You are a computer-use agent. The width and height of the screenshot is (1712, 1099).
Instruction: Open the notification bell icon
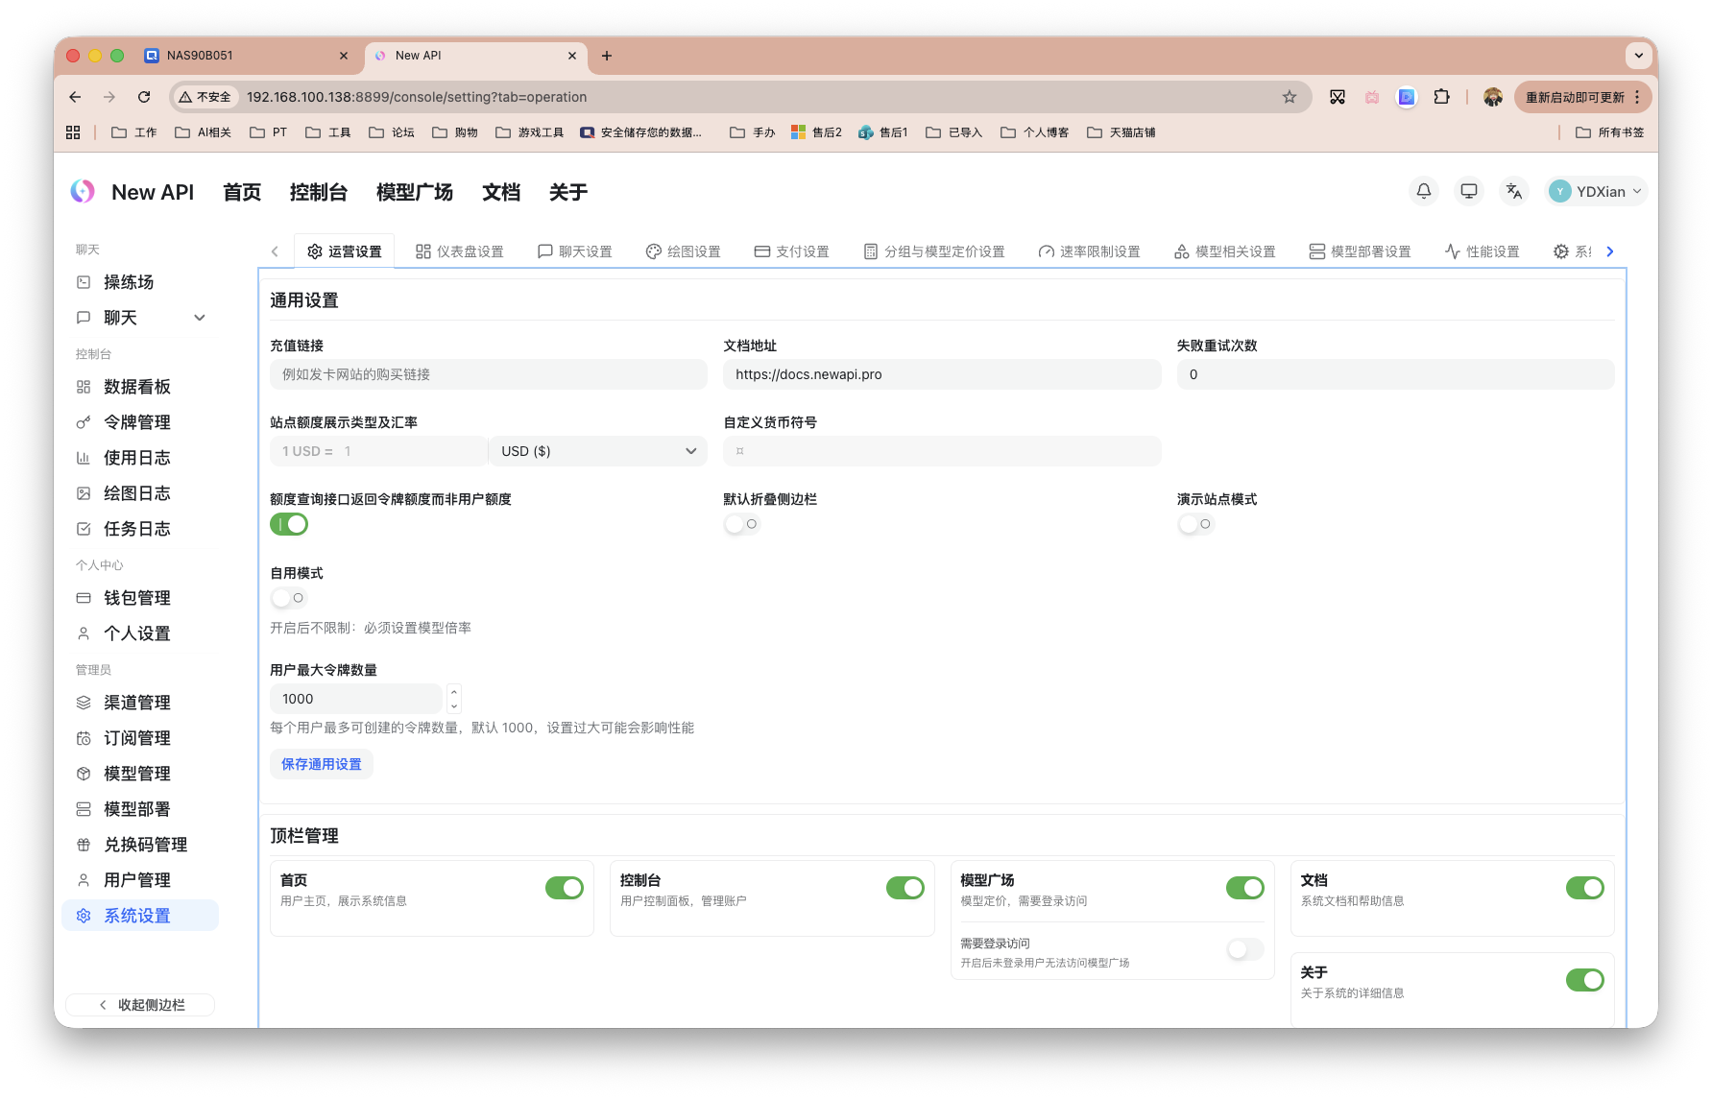[1423, 191]
